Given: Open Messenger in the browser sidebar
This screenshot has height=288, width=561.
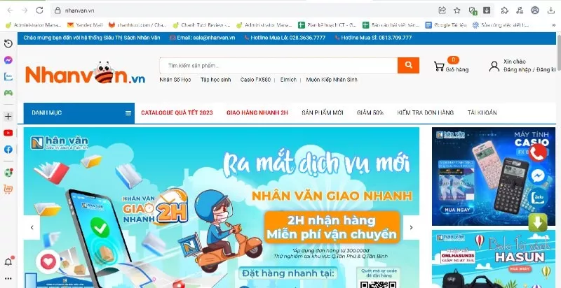Looking at the screenshot, I should tap(8, 60).
